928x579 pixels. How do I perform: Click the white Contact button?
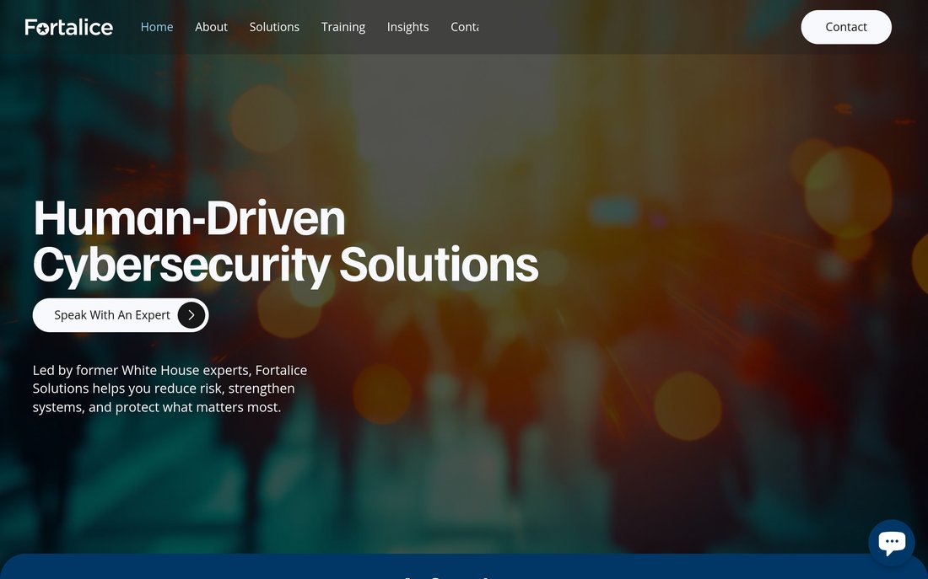[845, 27]
